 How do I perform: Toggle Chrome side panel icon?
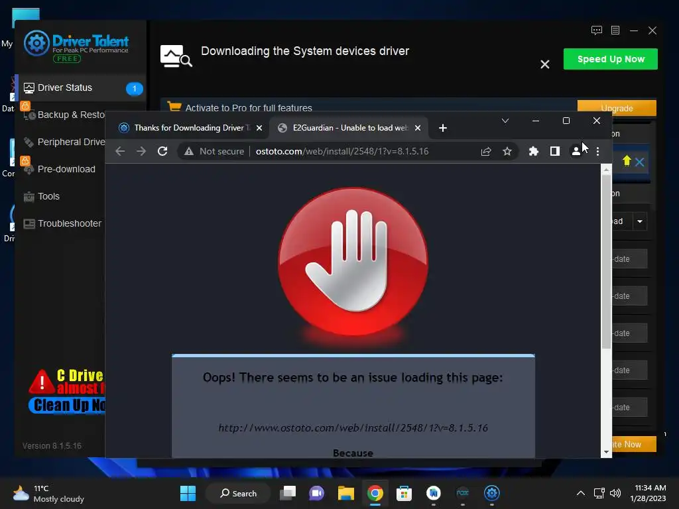pos(555,151)
